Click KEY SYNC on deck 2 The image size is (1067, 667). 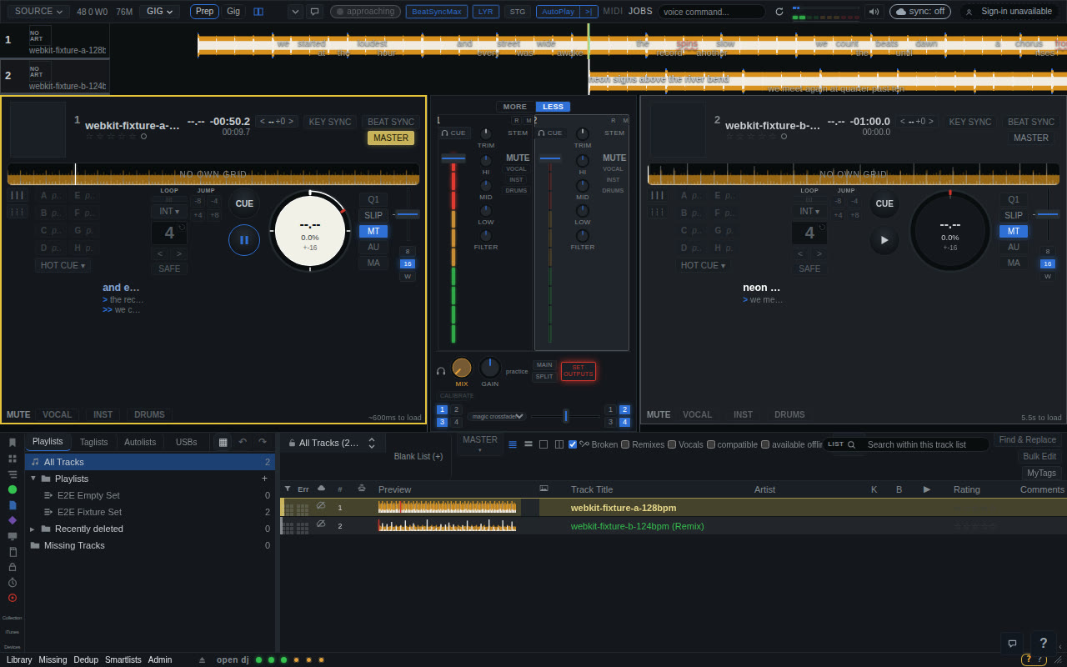[x=970, y=122]
